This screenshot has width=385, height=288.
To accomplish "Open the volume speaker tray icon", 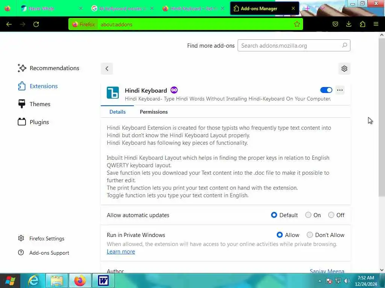I will coord(347,281).
